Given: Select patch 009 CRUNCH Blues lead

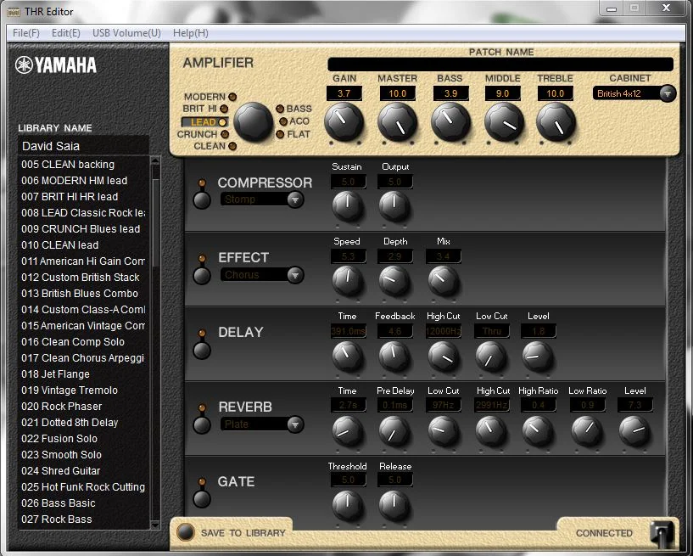Looking at the screenshot, I should tap(83, 228).
